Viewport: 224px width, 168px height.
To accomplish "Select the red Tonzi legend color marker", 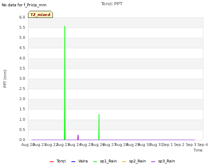I will pyautogui.click(x=51, y=162).
